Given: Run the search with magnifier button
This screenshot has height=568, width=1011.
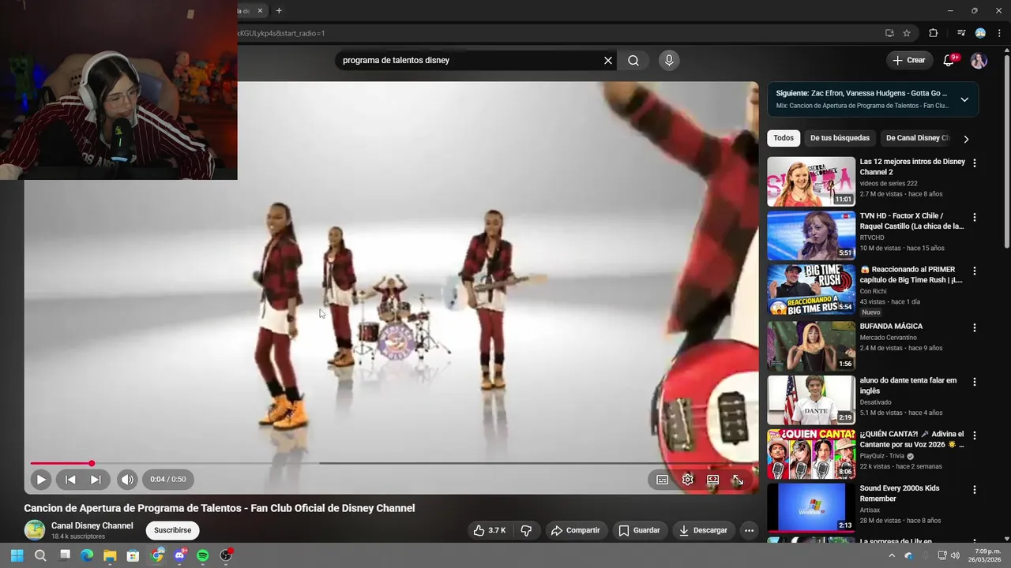Looking at the screenshot, I should (x=633, y=60).
